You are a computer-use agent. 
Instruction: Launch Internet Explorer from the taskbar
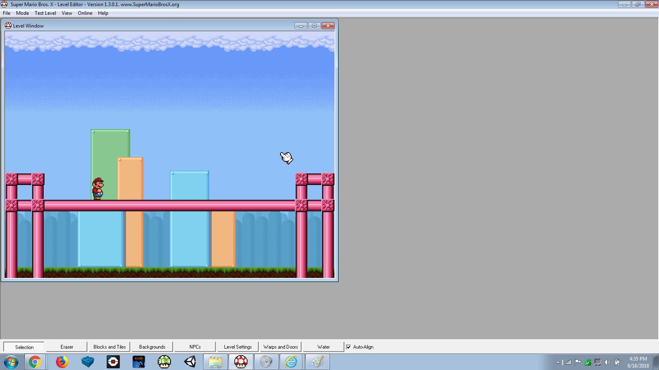pyautogui.click(x=291, y=362)
